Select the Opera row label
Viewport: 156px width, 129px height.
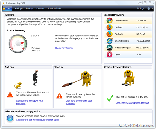point(117,55)
